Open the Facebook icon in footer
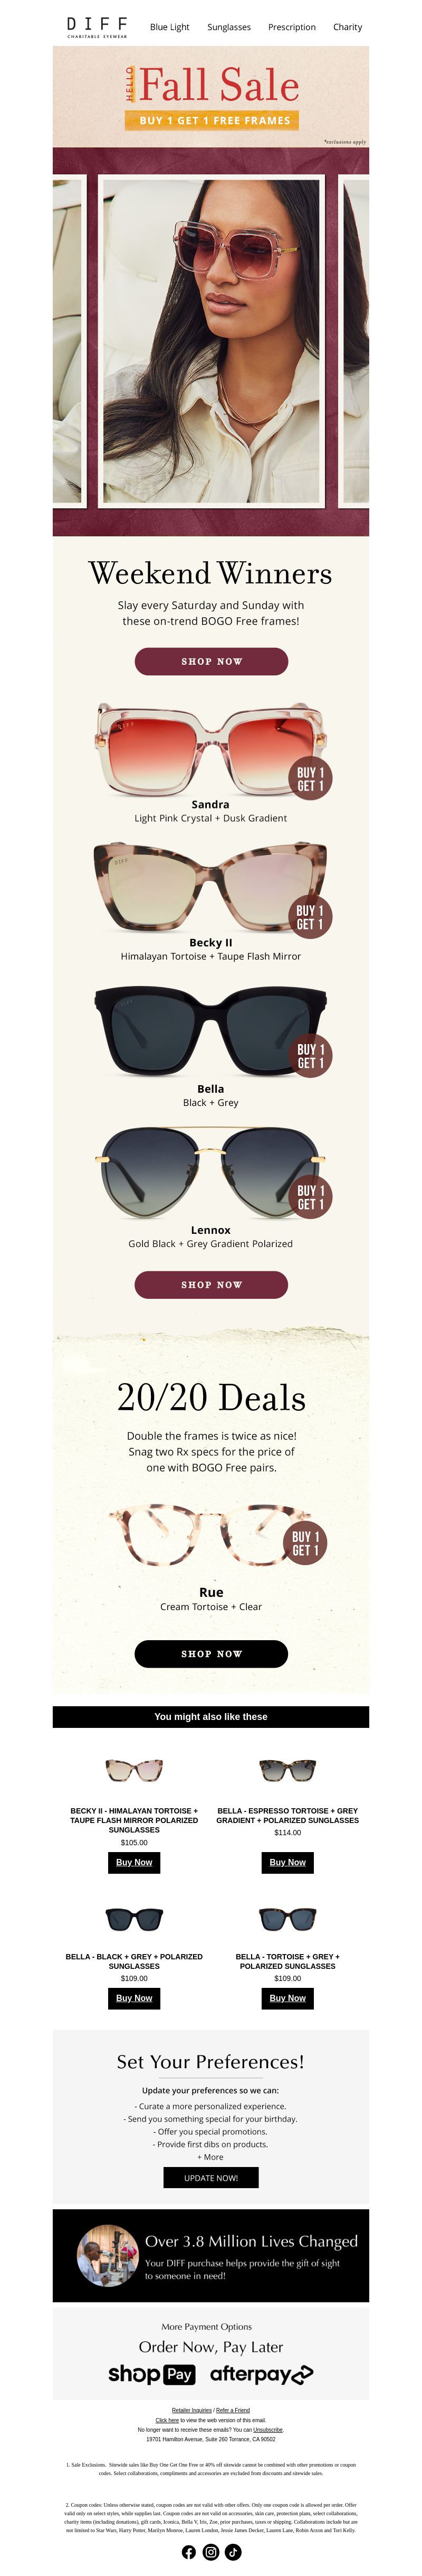 click(188, 2552)
